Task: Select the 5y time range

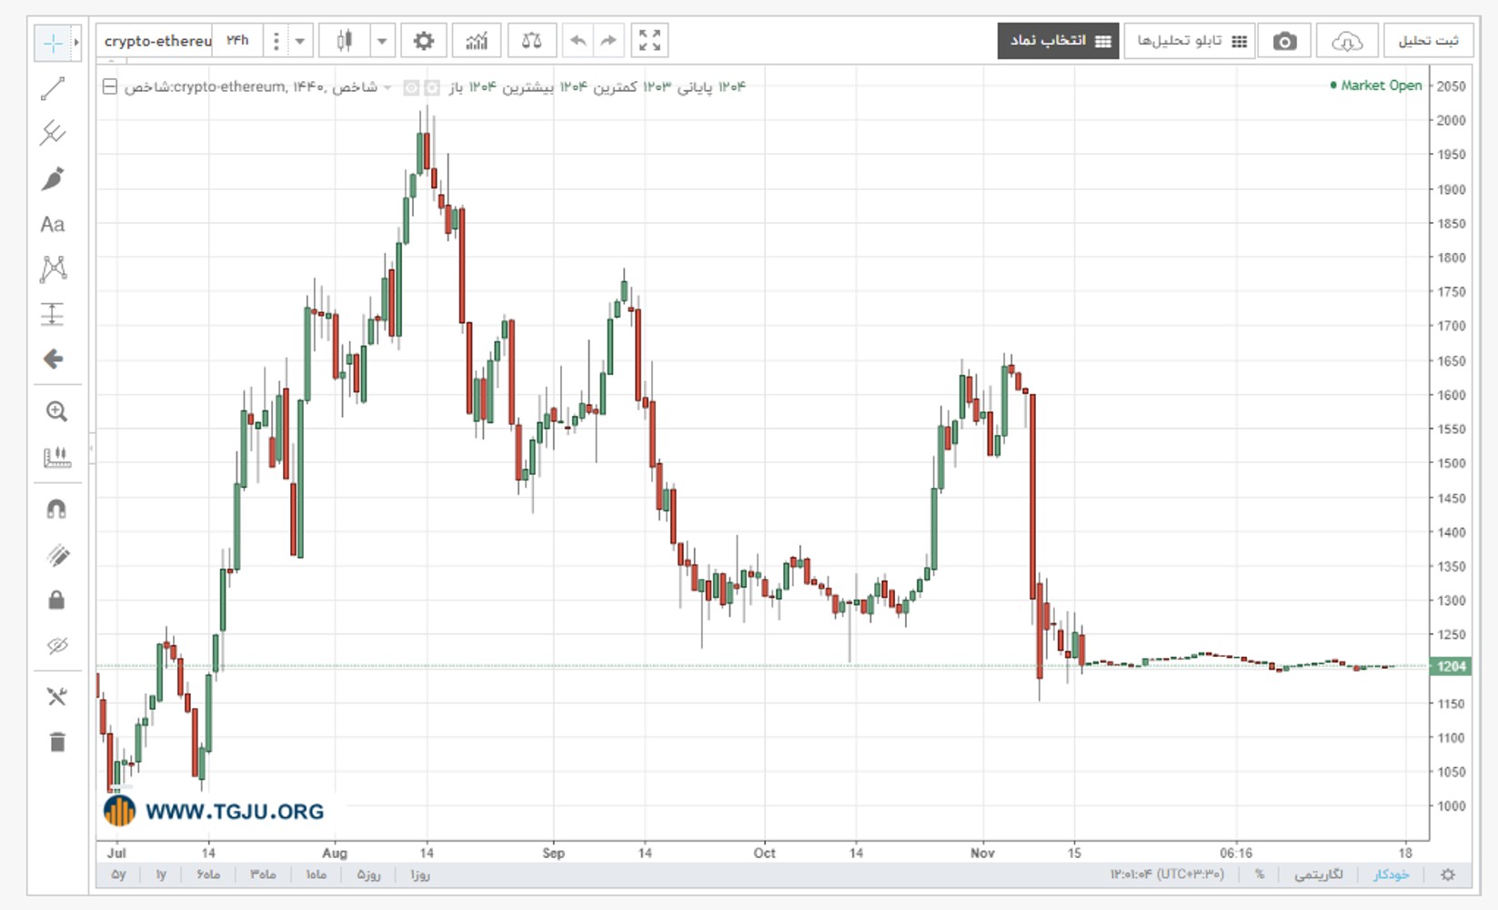Action: coord(119,875)
